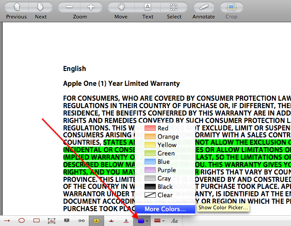
Task: Toggle the Annotate pencil button
Action: pyautogui.click(x=204, y=7)
